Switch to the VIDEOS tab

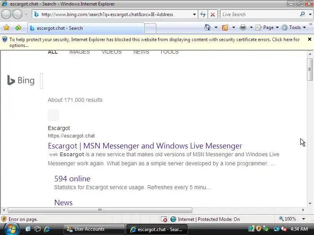click(111, 52)
